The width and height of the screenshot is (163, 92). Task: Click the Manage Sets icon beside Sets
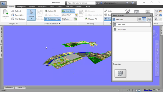[75, 19]
